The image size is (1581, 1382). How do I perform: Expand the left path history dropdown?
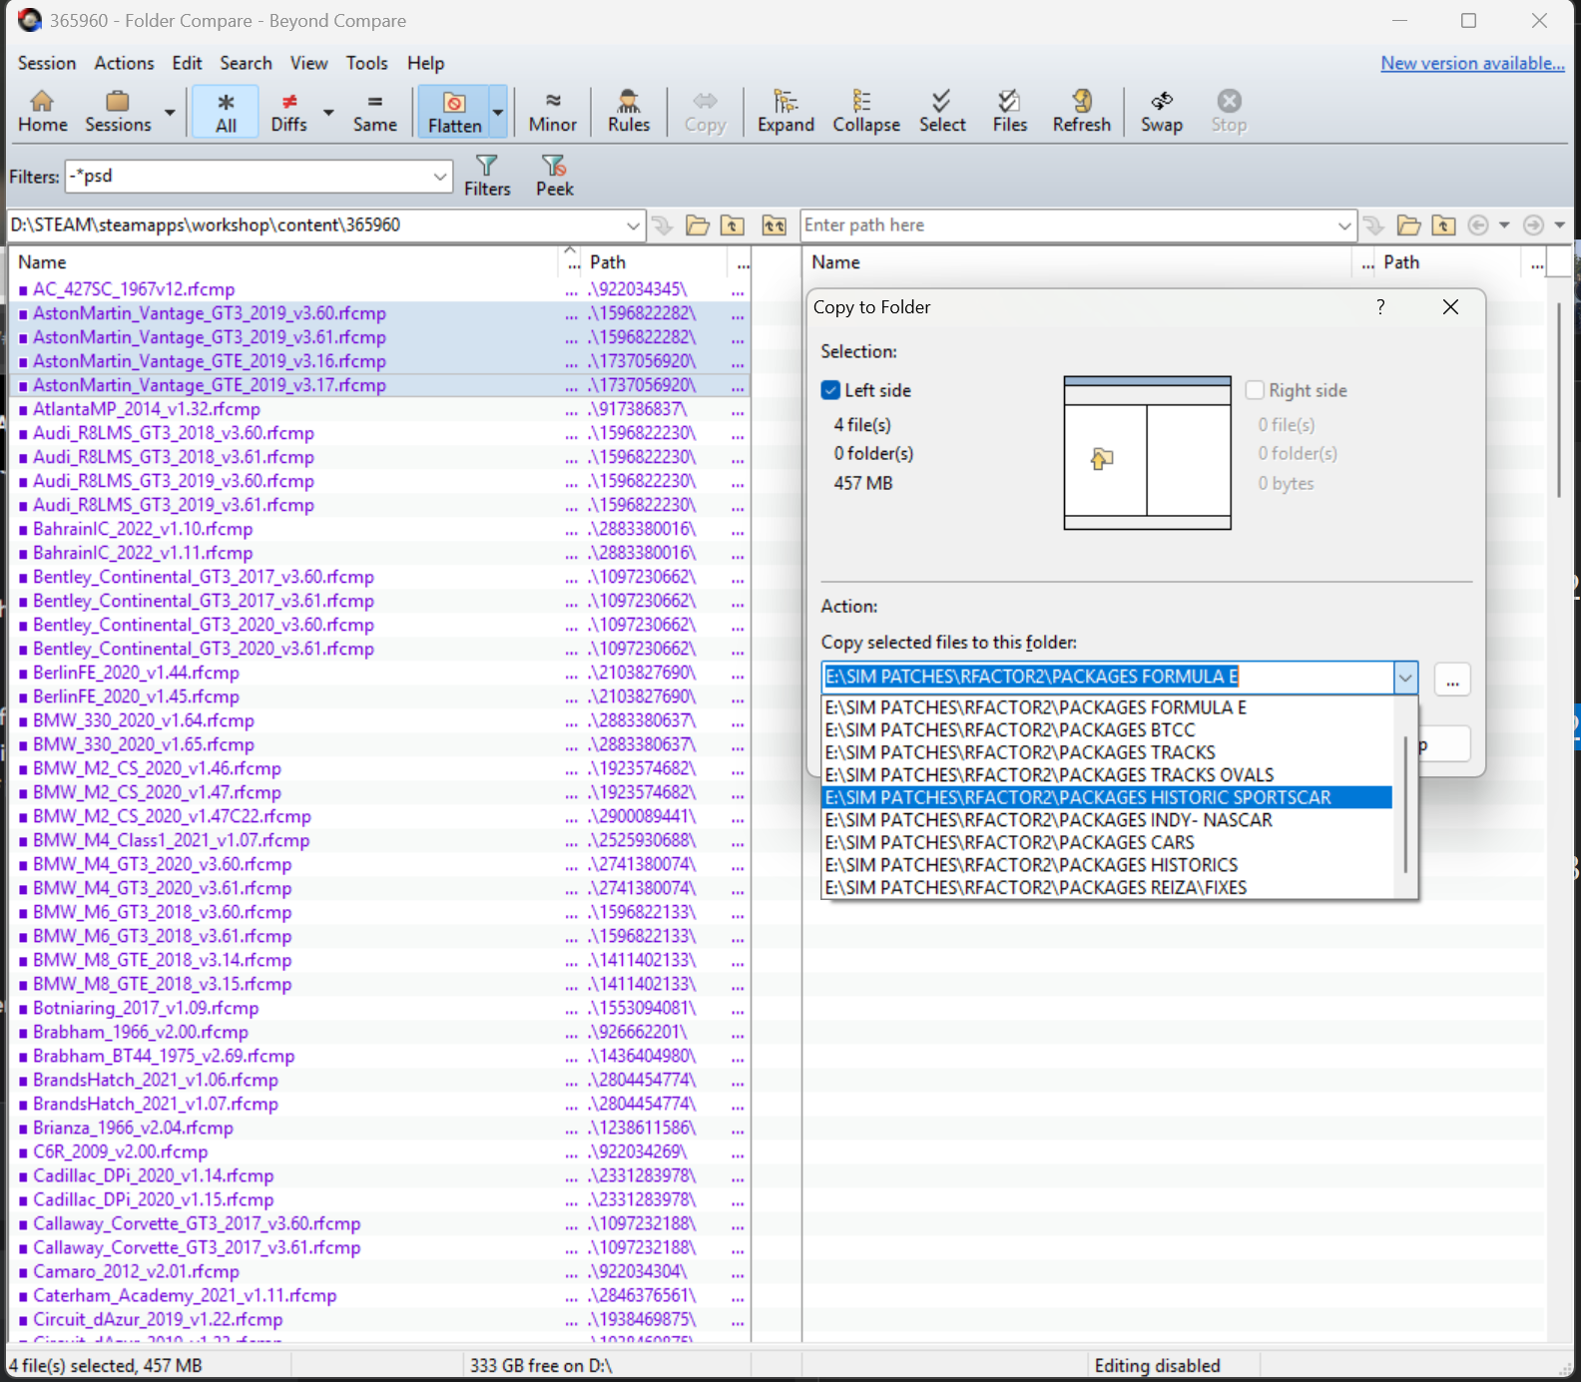click(633, 226)
